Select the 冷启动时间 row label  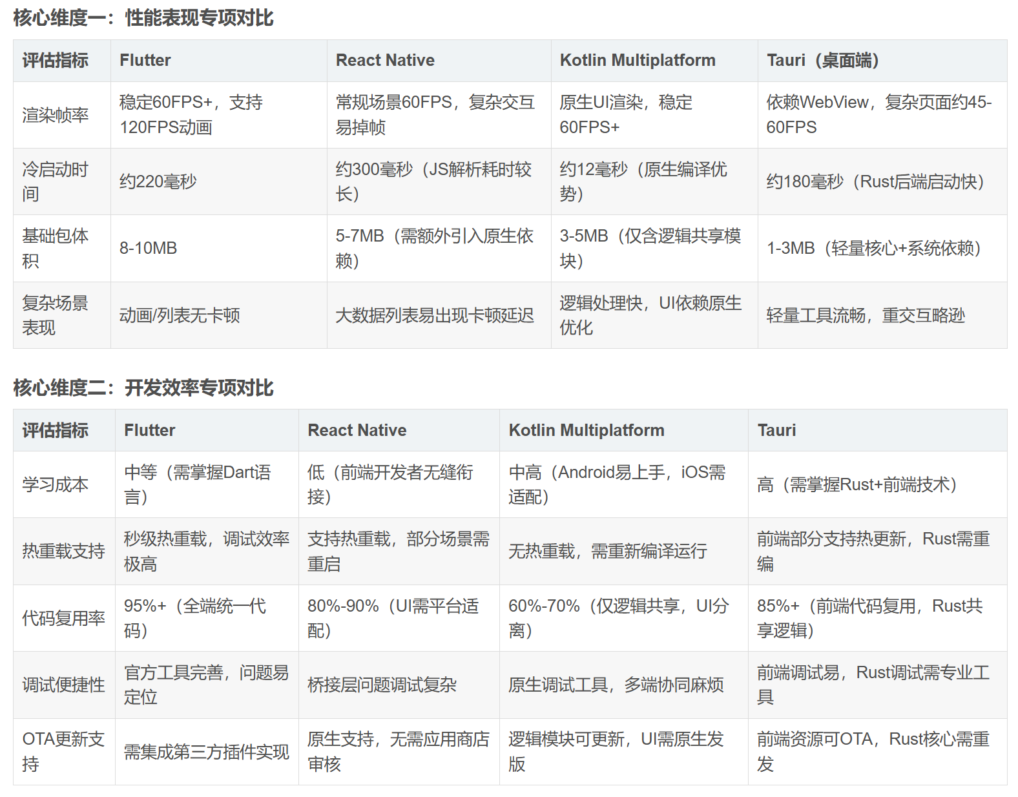(62, 181)
